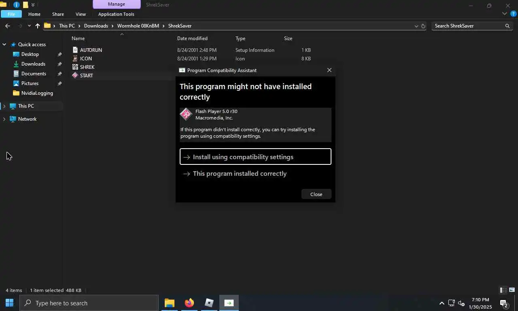
Task: Switch to the Share ribbon tab
Action: [58, 14]
